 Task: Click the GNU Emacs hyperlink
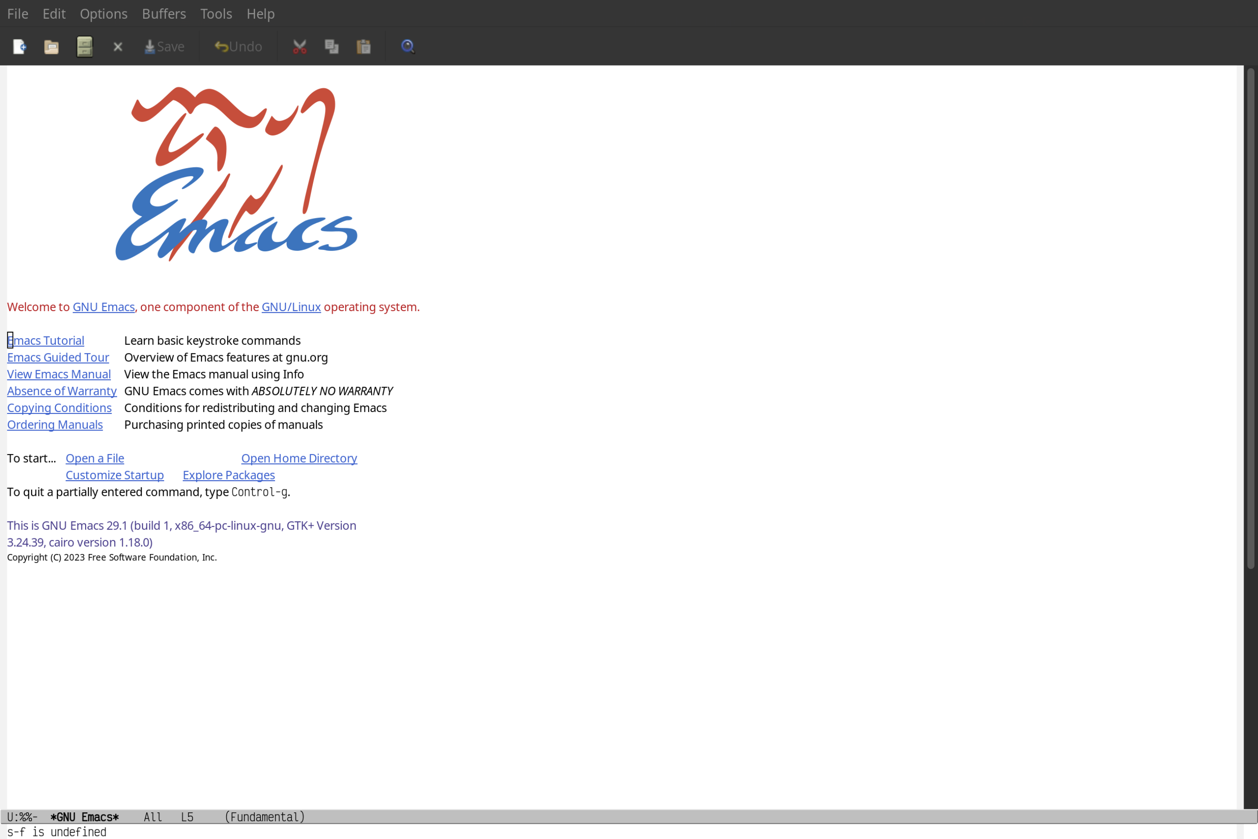103,306
